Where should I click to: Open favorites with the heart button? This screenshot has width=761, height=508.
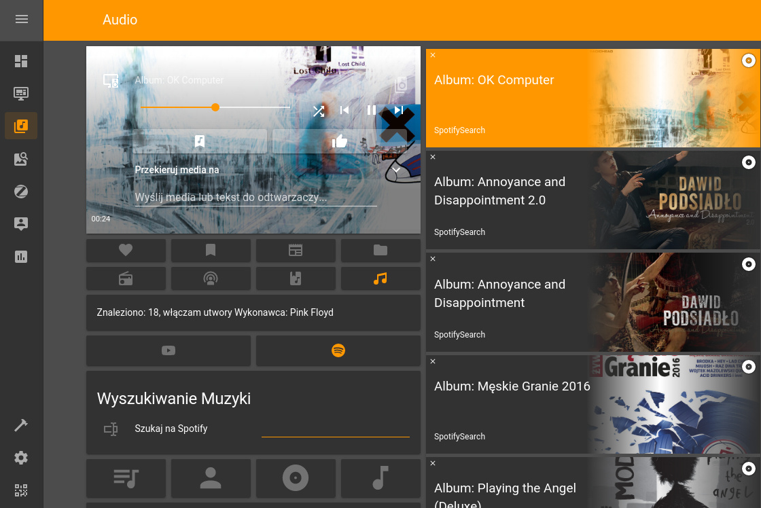[x=126, y=251]
